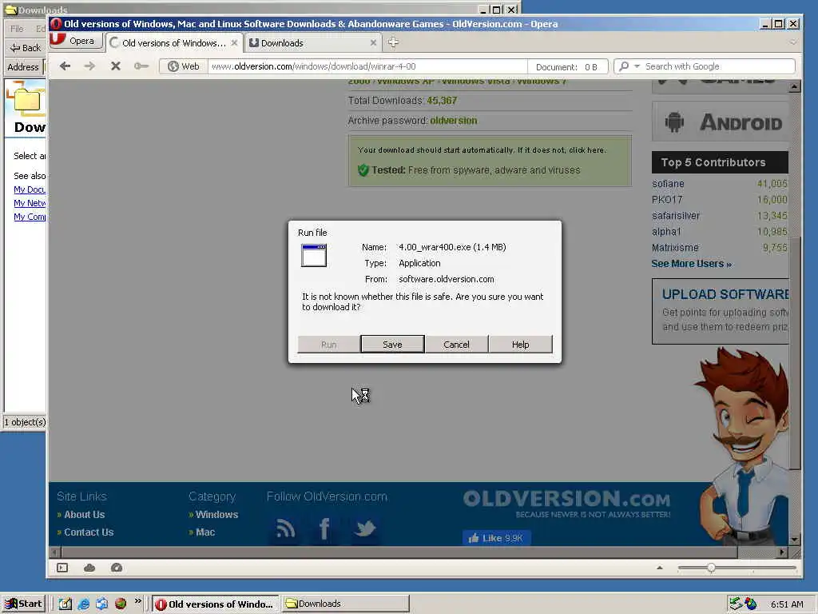Click contributor safarisilver
Image resolution: width=818 pixels, height=614 pixels.
(x=676, y=216)
